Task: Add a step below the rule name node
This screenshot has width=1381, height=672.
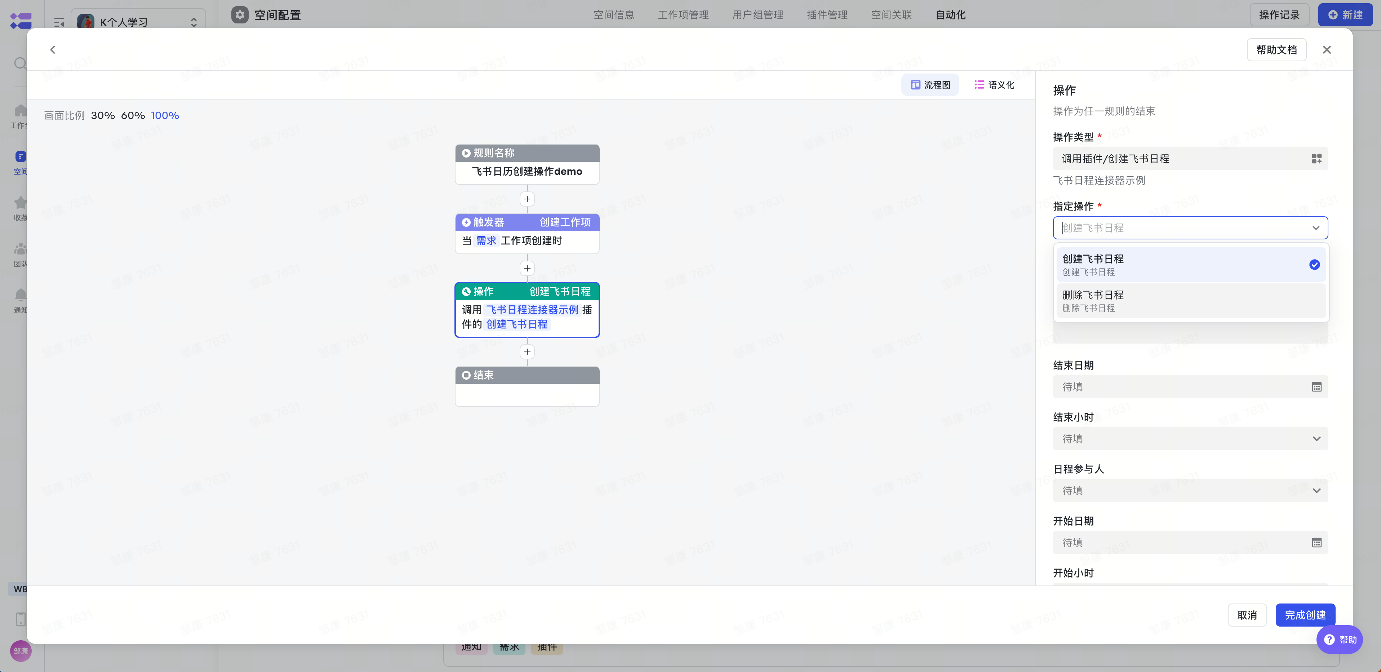Action: [527, 199]
